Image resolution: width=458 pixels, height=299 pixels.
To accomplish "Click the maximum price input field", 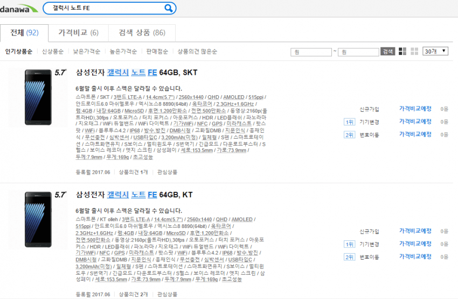I will [x=358, y=52].
